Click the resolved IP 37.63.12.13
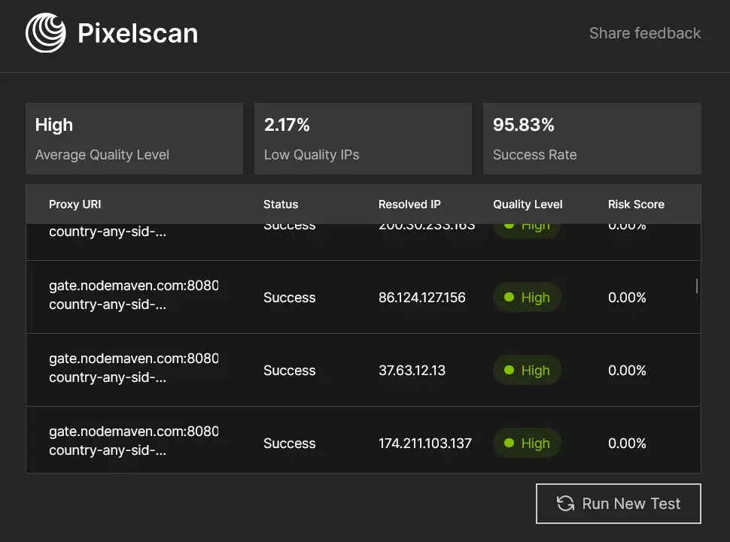 click(x=412, y=371)
